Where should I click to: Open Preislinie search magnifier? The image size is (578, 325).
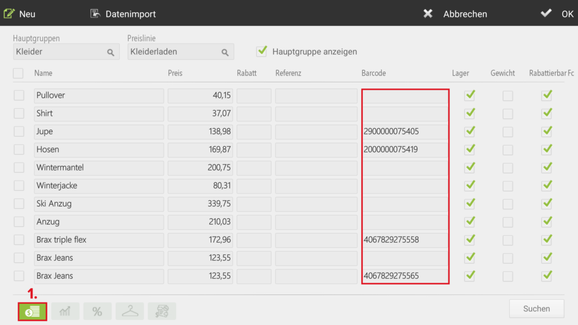point(225,52)
